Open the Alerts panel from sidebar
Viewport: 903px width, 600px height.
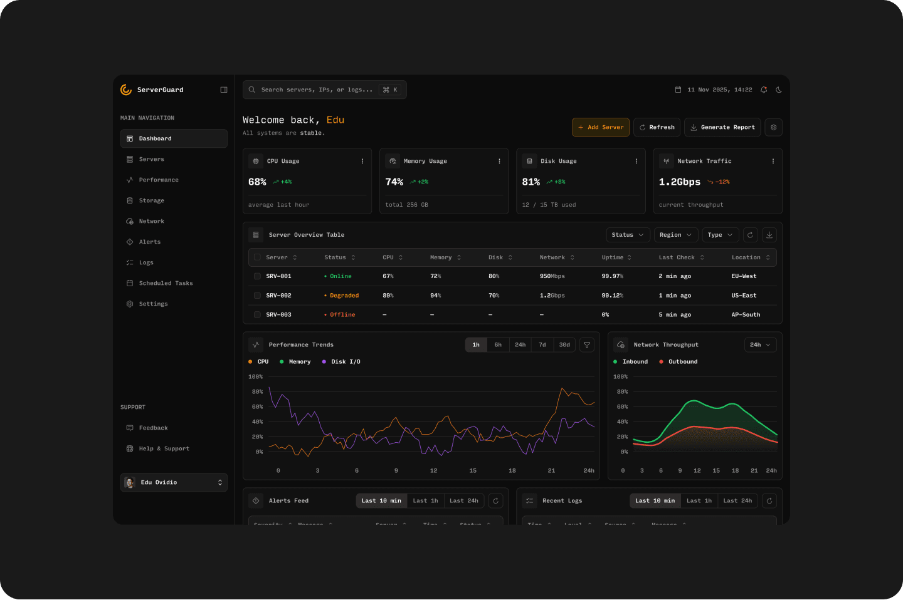[x=149, y=242]
